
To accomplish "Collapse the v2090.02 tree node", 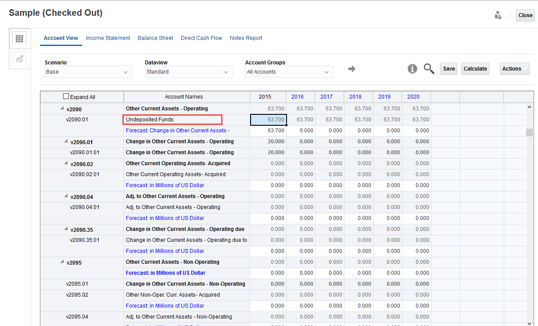I will (x=66, y=163).
